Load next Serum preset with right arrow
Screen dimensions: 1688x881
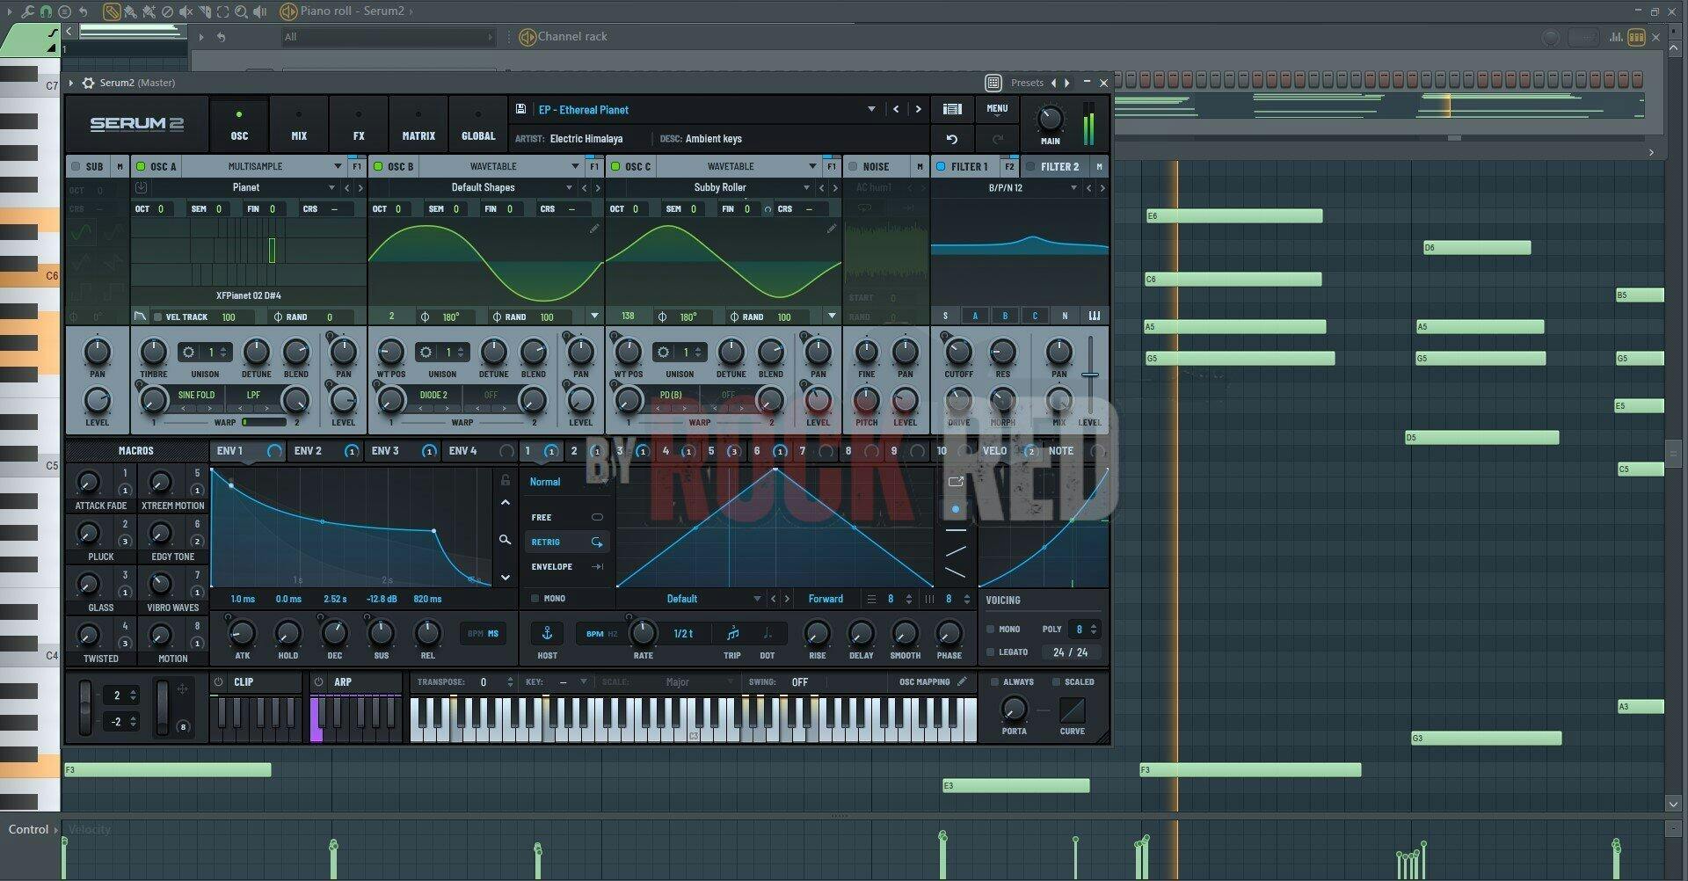919,109
